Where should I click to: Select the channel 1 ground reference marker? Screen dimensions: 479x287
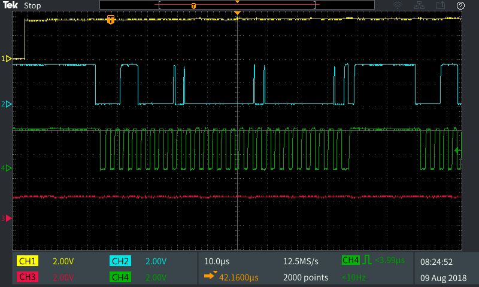click(7, 59)
